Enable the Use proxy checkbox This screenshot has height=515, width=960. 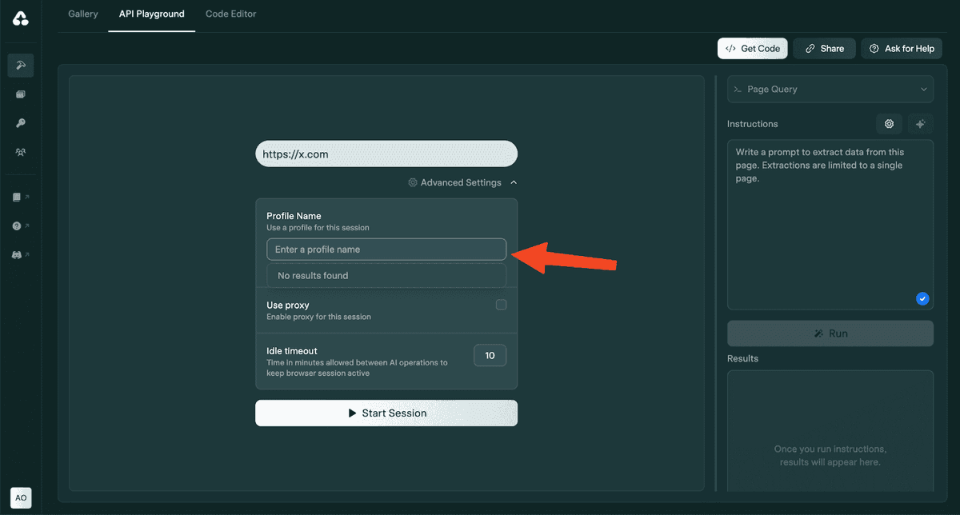[x=501, y=305]
